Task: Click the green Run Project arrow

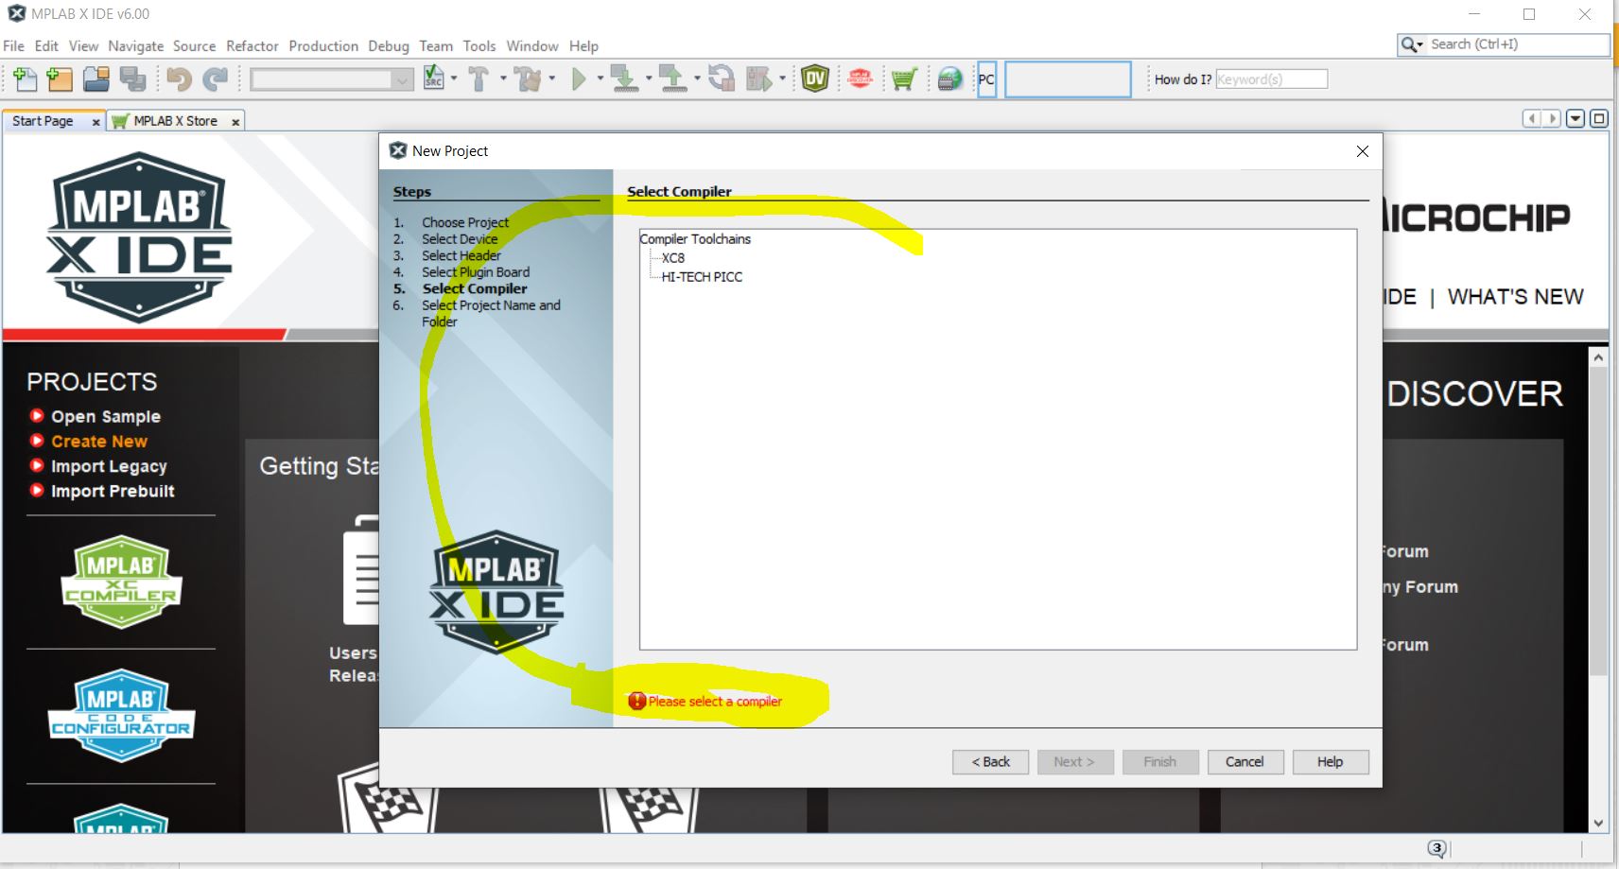Action: [x=579, y=79]
